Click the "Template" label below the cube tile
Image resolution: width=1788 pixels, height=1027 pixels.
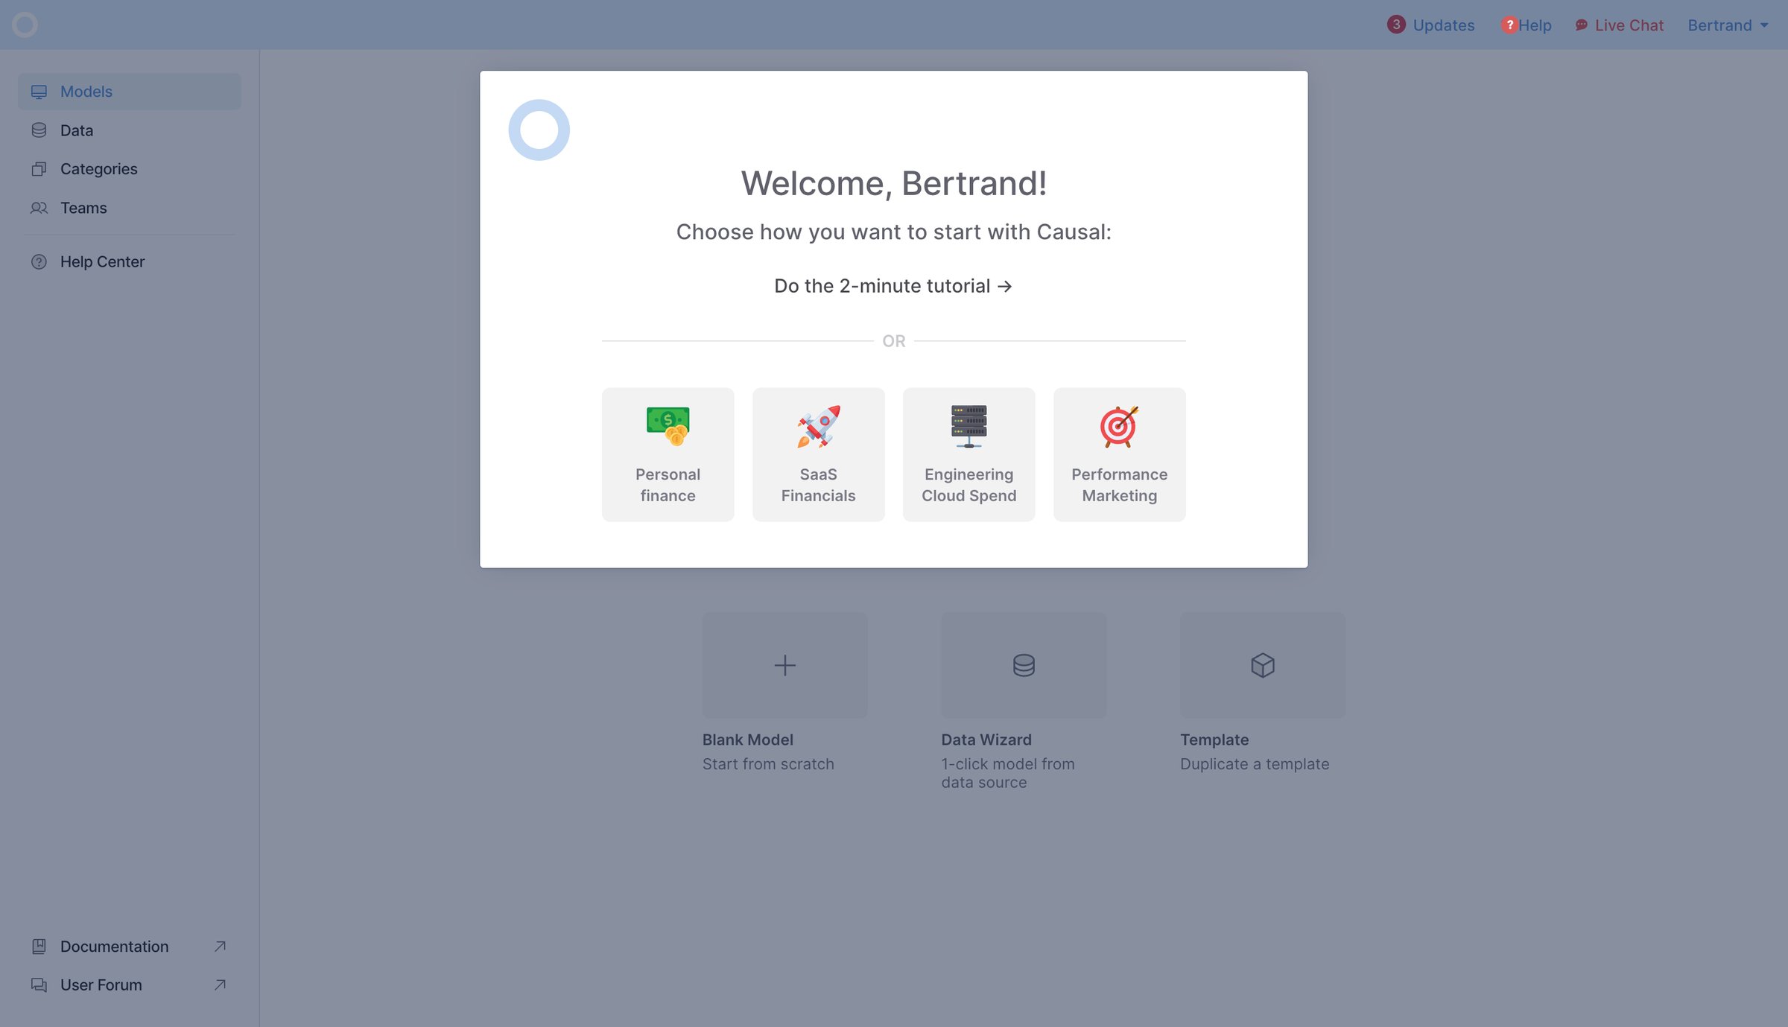click(x=1214, y=740)
